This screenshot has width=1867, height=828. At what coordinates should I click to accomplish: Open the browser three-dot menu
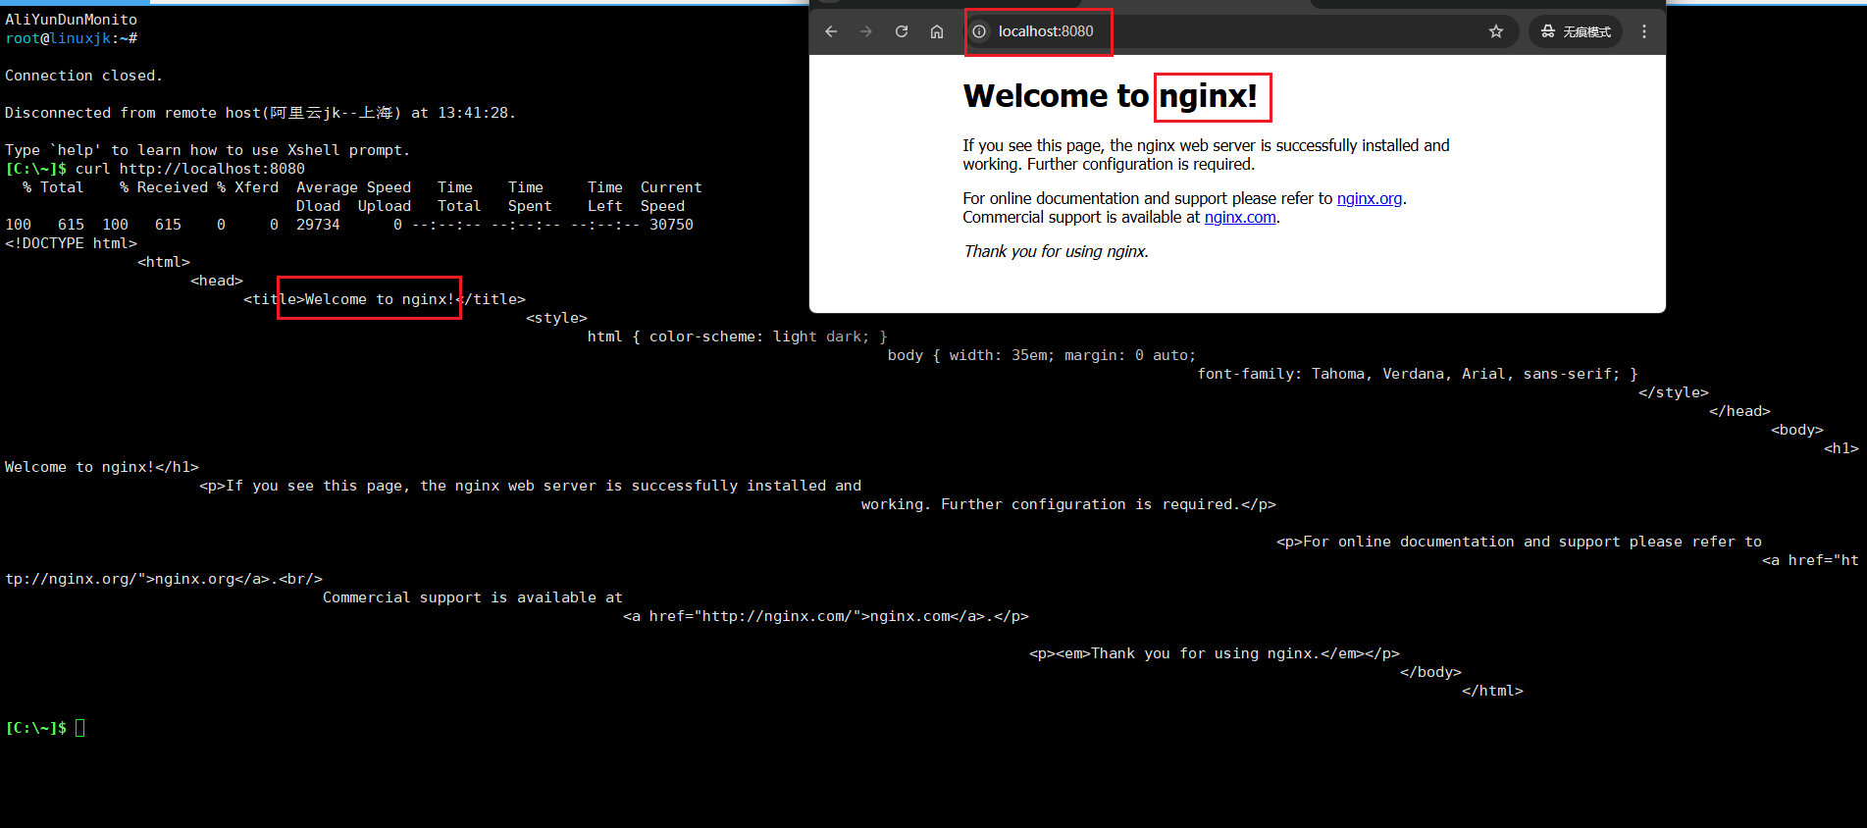[1644, 31]
